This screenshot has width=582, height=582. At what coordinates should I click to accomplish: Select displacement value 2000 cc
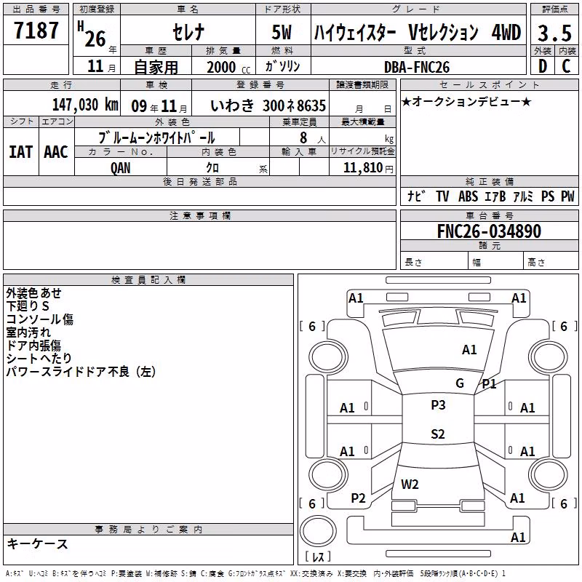(228, 67)
